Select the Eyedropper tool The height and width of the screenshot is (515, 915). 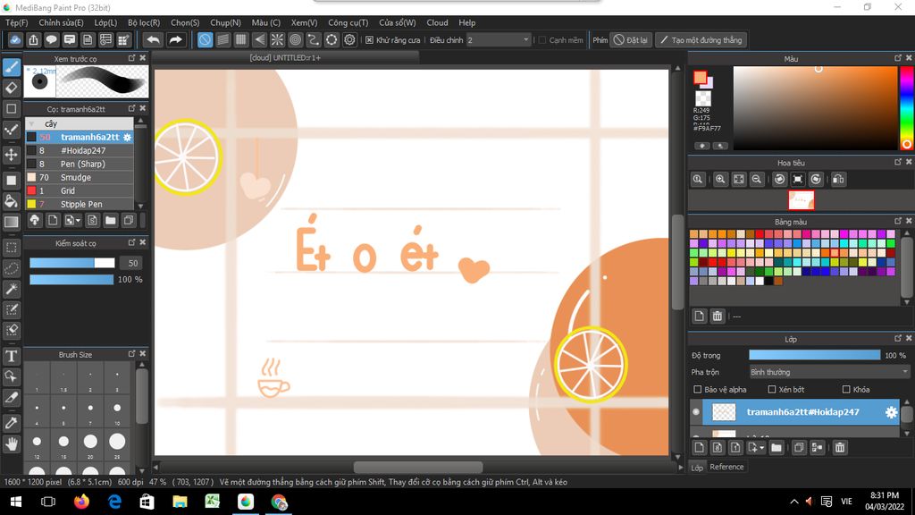click(11, 423)
